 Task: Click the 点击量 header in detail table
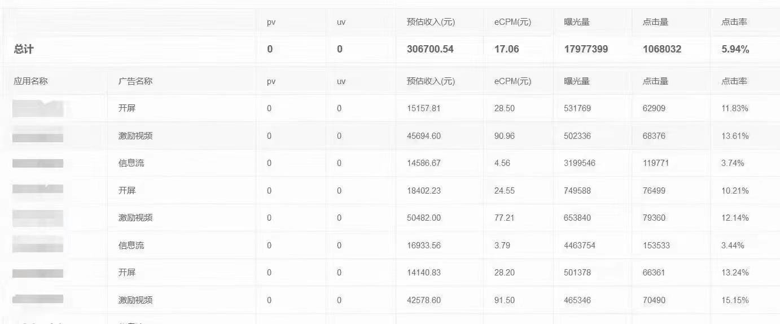point(655,81)
